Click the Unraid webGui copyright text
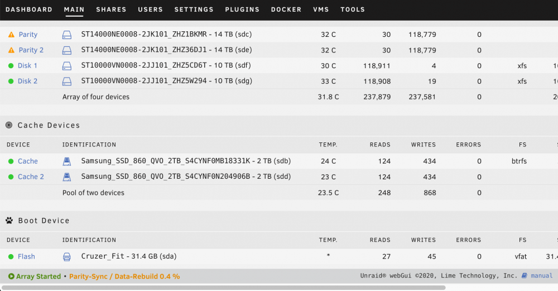Image resolution: width=558 pixels, height=291 pixels. tap(439, 276)
